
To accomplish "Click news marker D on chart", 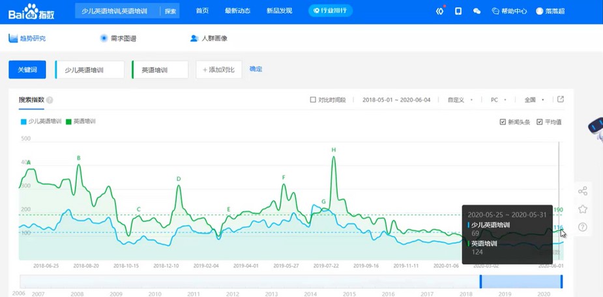I will click(179, 178).
